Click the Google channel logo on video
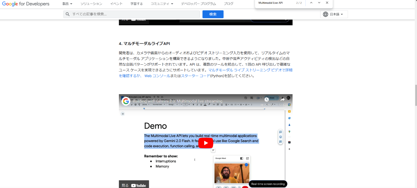This screenshot has height=188, width=417. tap(126, 101)
